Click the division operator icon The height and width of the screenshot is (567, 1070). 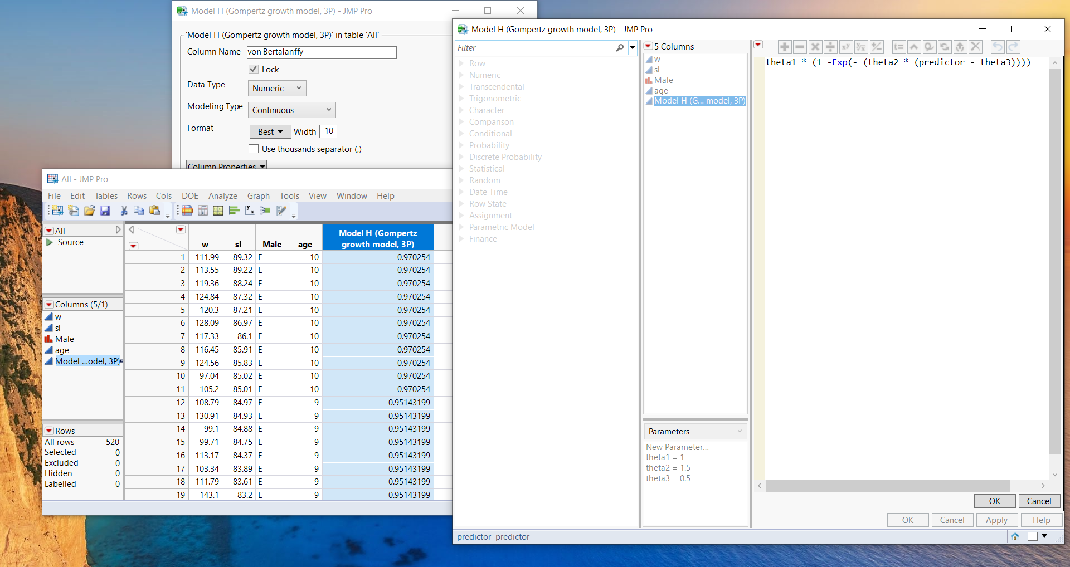[830, 47]
